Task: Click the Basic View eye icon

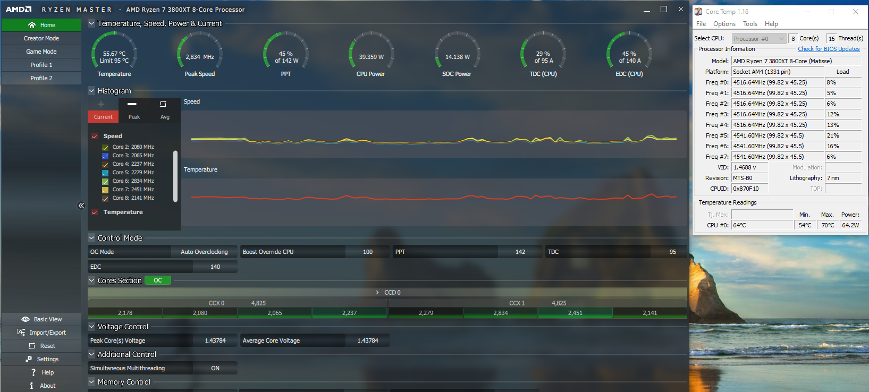Action: click(x=25, y=319)
